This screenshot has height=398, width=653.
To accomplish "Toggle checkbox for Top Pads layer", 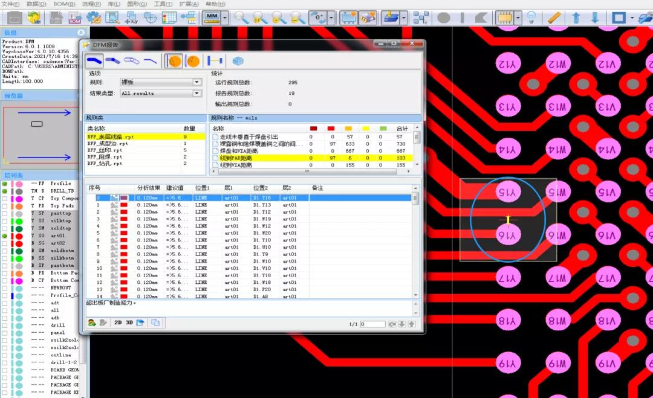I will pyautogui.click(x=5, y=206).
